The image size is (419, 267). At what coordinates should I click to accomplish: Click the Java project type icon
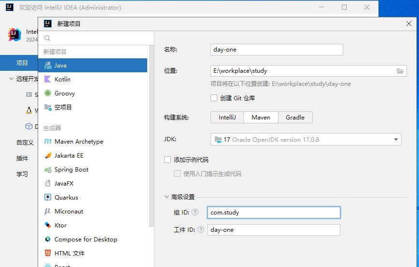(48, 66)
